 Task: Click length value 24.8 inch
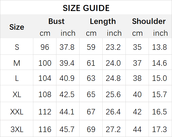point(113,78)
